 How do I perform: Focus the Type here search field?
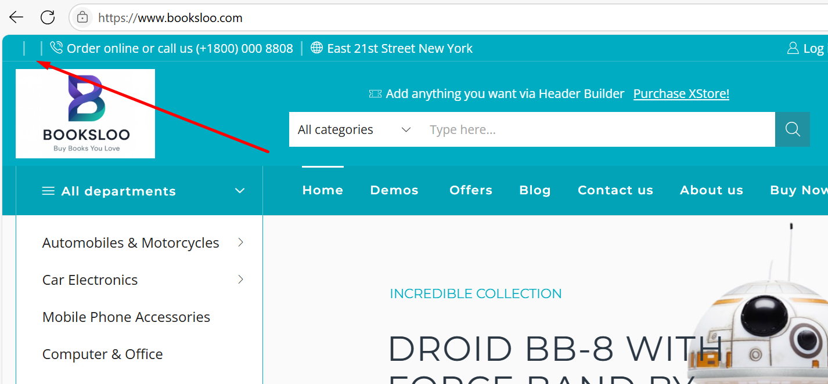[597, 129]
